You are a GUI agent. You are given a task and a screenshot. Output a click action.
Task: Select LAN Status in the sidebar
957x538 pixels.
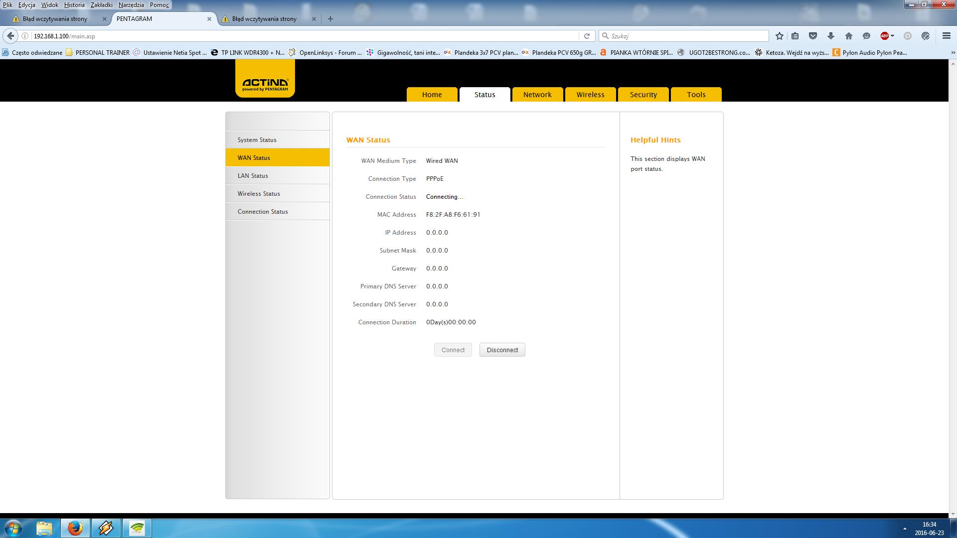click(x=253, y=176)
